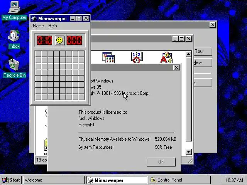The height and width of the screenshot is (185, 247).
Task: Minimize the Minesweeper window
Action: (73, 18)
